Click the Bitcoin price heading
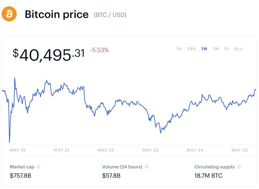 pos(57,14)
